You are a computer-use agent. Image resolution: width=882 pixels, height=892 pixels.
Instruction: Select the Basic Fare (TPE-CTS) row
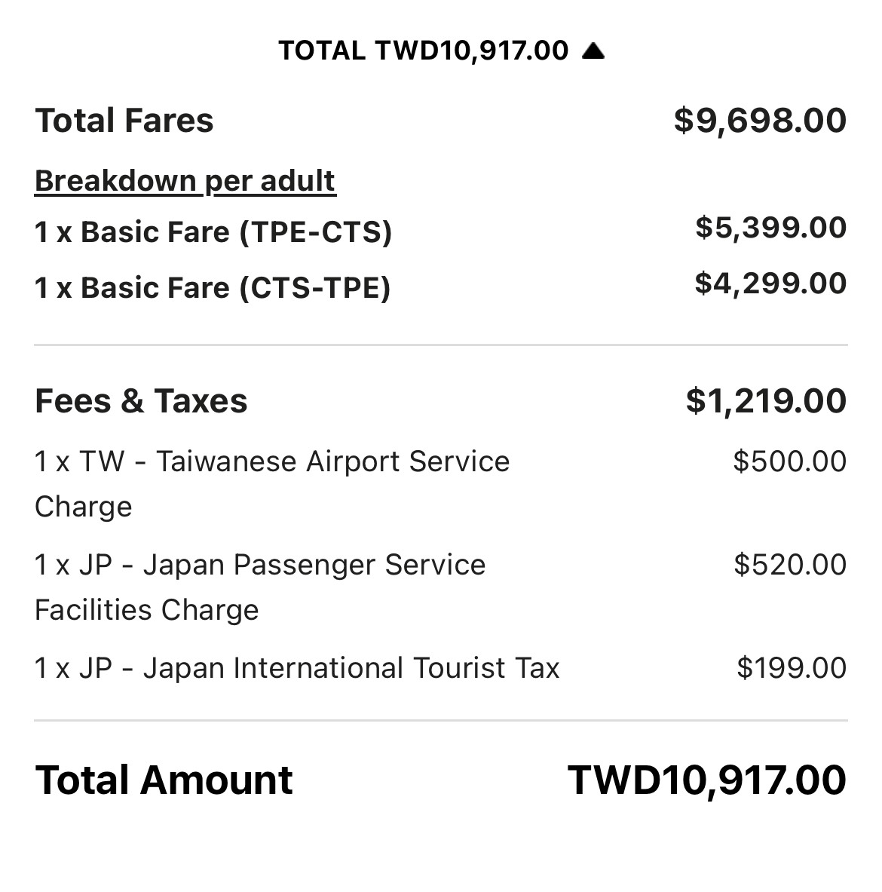[x=441, y=231]
